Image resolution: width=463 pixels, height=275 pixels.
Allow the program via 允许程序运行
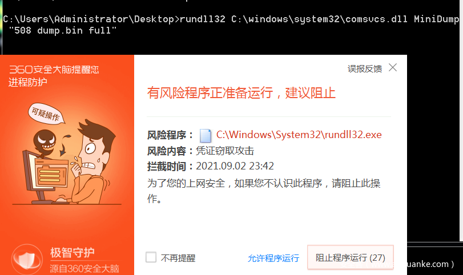[273, 258]
